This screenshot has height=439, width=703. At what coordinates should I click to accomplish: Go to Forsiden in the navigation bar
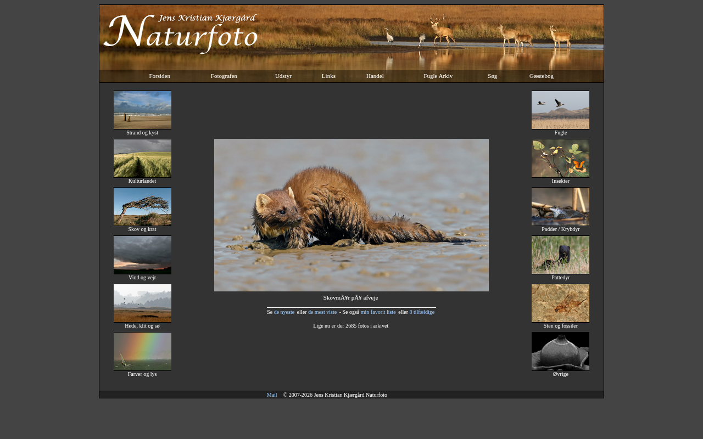[159, 76]
